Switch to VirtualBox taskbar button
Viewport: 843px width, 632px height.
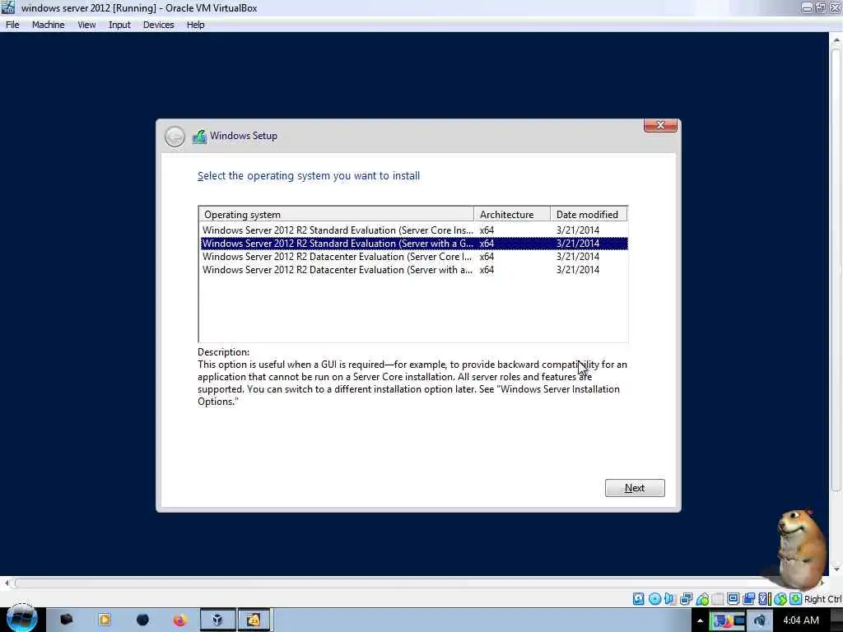tap(217, 620)
